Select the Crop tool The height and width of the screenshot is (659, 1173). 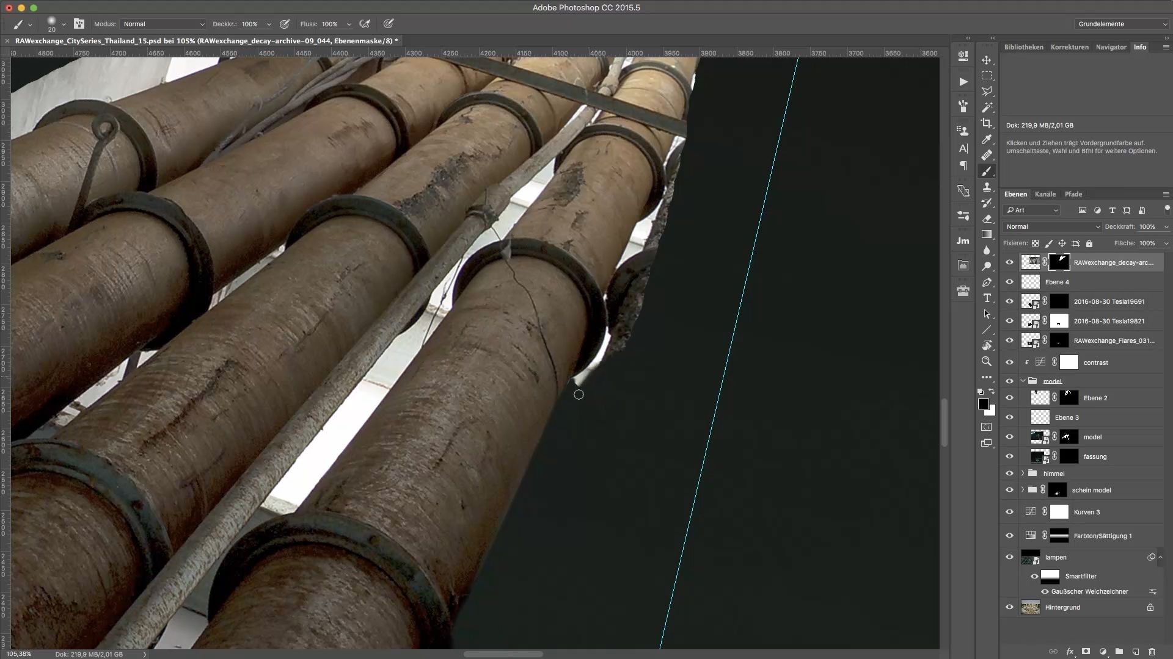987,123
